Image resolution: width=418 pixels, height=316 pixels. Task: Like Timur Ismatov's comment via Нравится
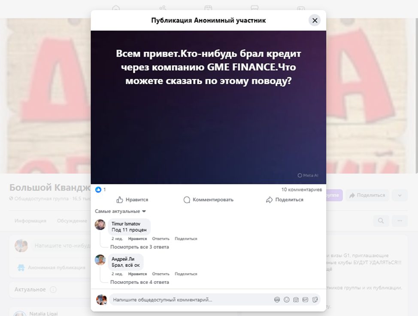pyautogui.click(x=137, y=238)
